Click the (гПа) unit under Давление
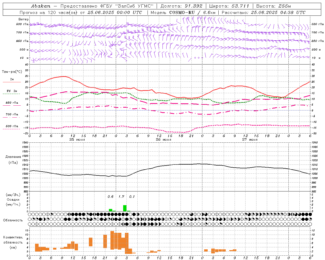 [x=13, y=162]
